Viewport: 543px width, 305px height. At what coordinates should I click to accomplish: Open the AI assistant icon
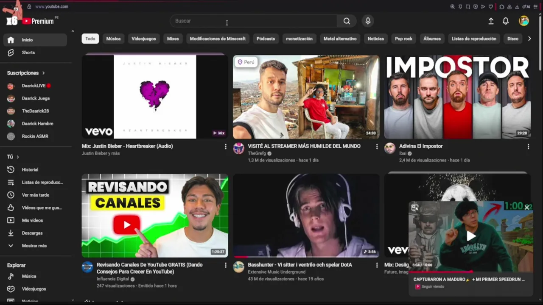click(x=526, y=7)
